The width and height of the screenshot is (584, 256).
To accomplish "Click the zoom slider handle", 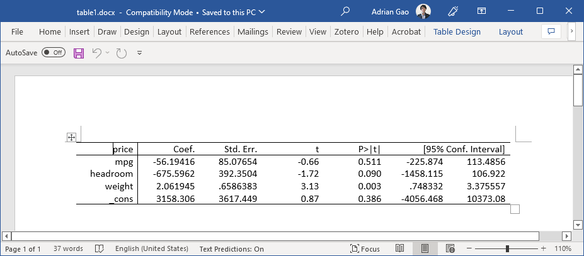I will click(x=507, y=249).
